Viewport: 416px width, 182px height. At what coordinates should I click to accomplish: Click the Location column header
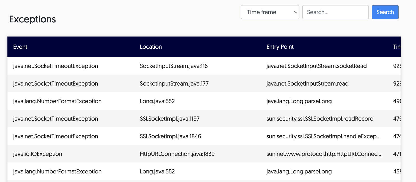(x=151, y=47)
